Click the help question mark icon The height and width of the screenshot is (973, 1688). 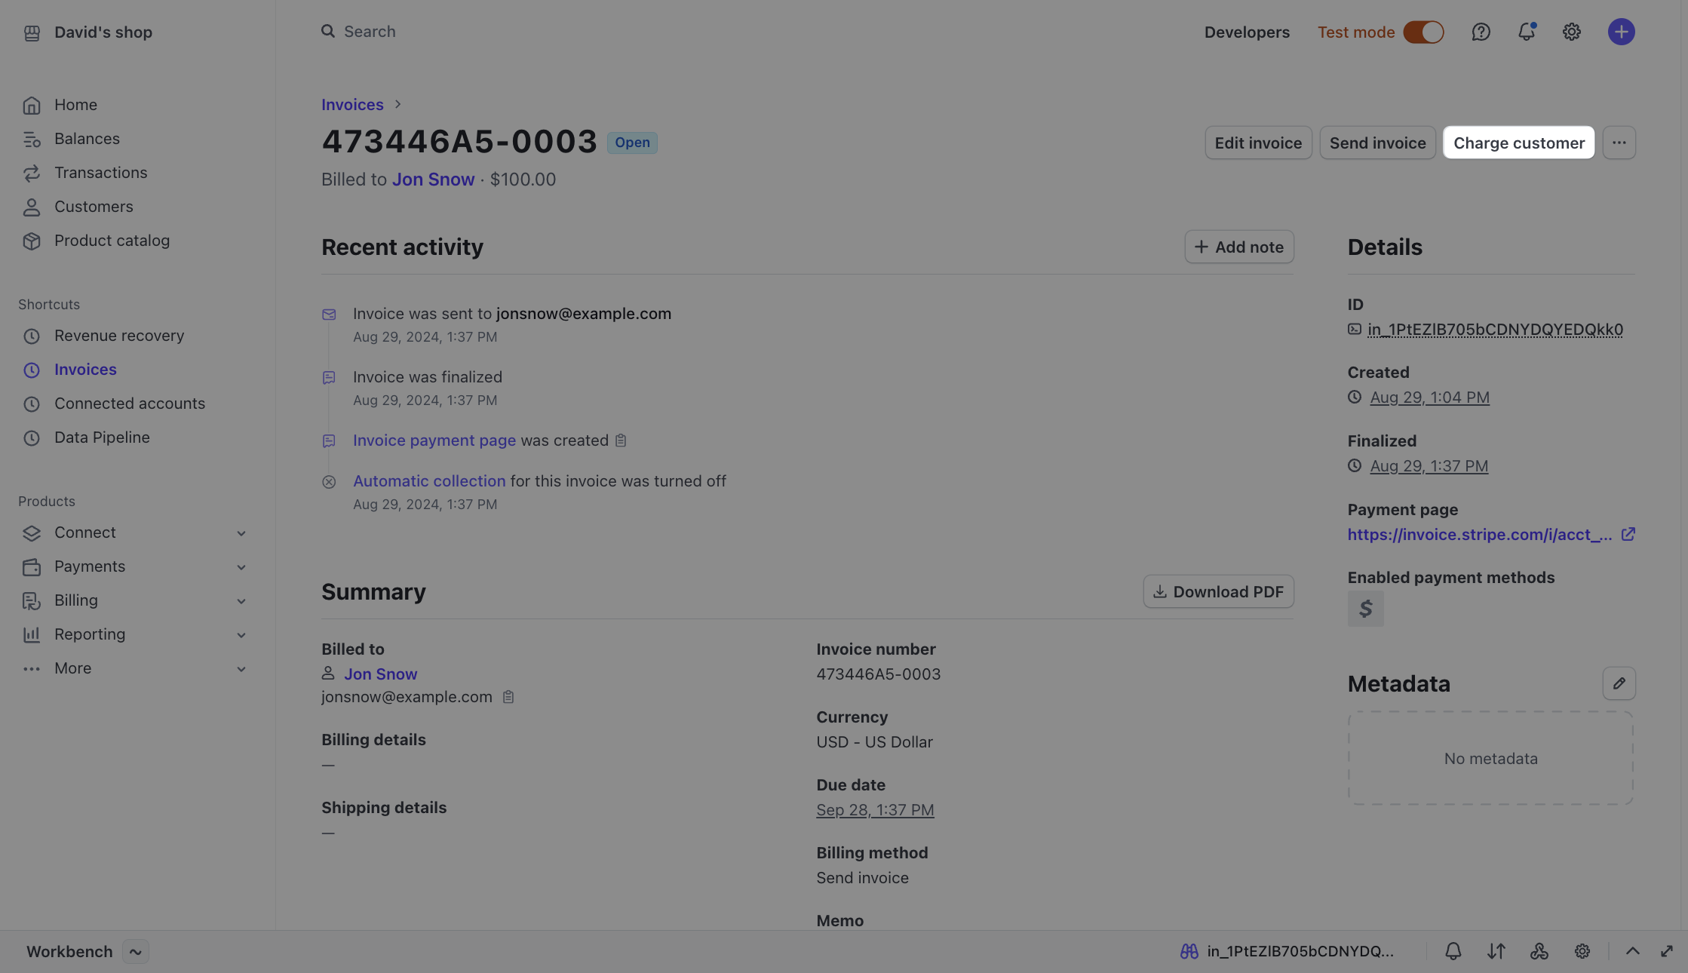[x=1481, y=32]
